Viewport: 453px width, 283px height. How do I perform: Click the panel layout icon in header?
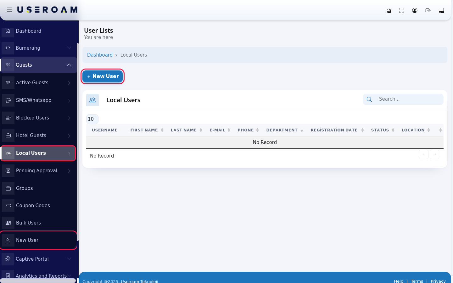[x=441, y=10]
